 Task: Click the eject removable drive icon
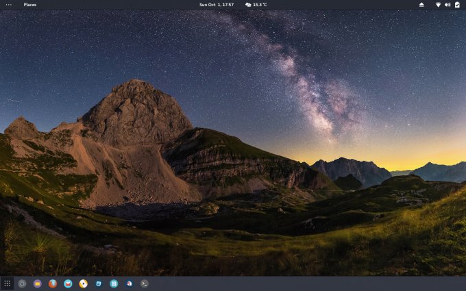421,5
